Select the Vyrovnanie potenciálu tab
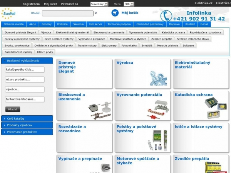231x173 pixels. tap(143, 33)
